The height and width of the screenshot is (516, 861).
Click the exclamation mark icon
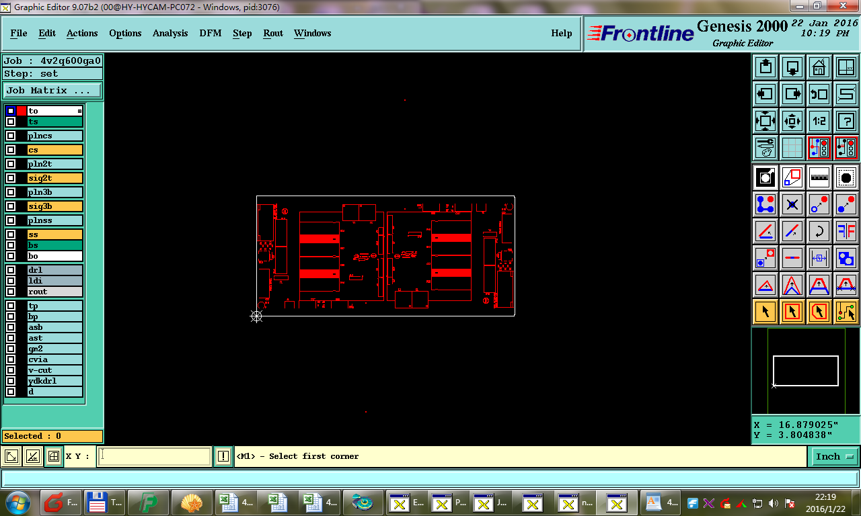click(223, 456)
